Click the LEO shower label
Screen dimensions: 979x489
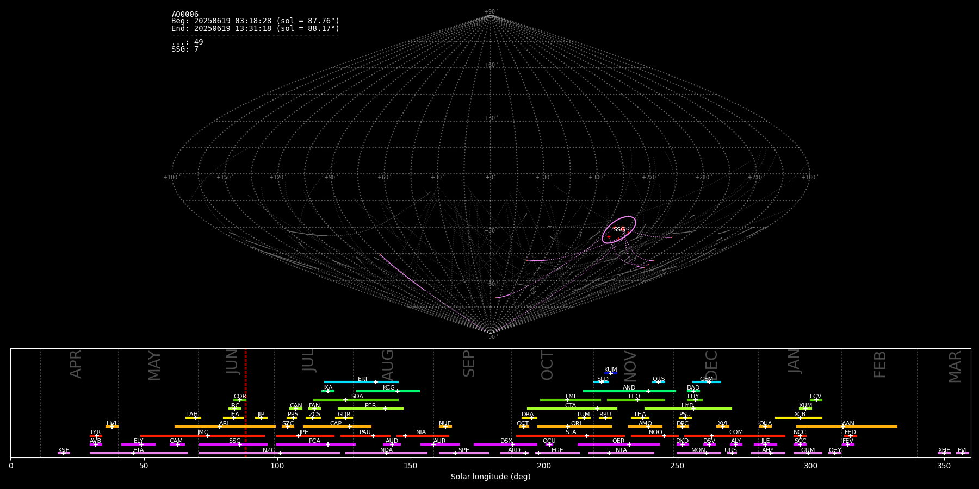pos(634,397)
